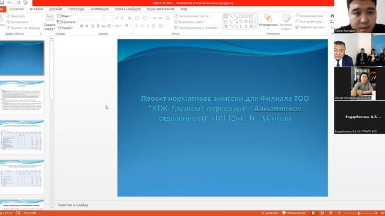Click Формат по образцу format painter
This screenshot has height=216, width=385.
(23, 28)
